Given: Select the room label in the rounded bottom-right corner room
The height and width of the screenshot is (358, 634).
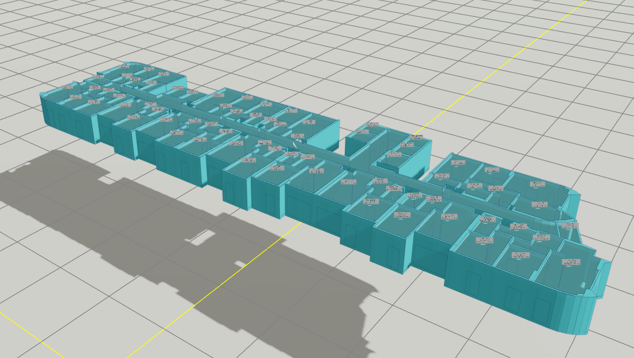Looking at the screenshot, I should 571,262.
